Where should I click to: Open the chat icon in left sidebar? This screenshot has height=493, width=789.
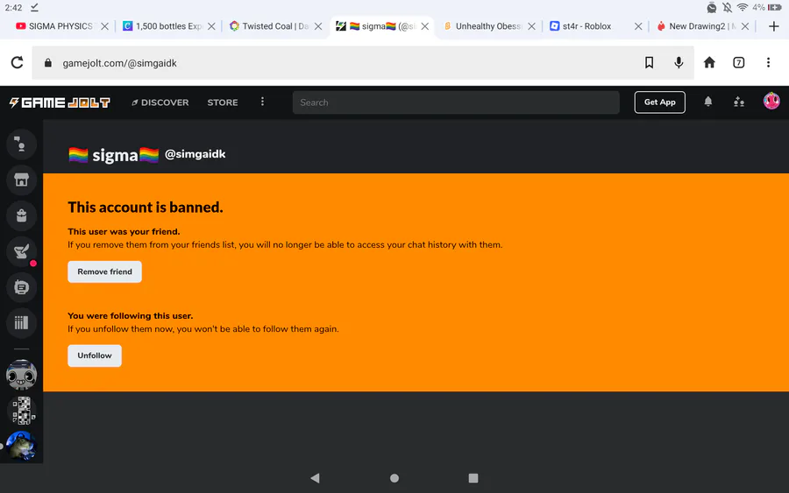(21, 287)
